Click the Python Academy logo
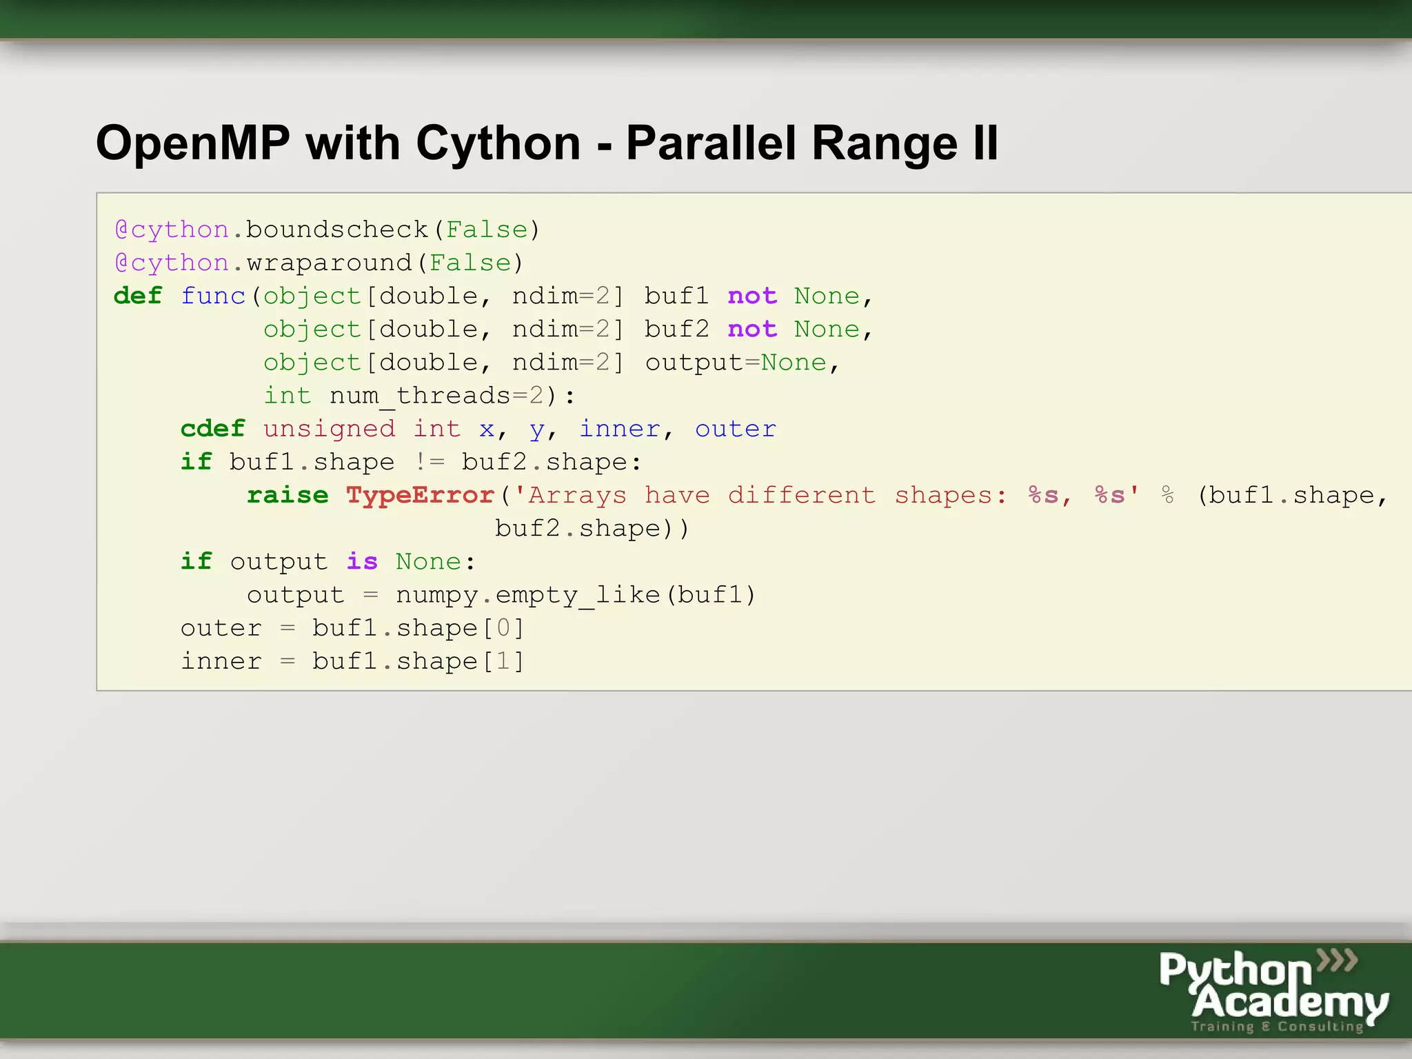Viewport: 1412px width, 1059px height. point(1273,991)
